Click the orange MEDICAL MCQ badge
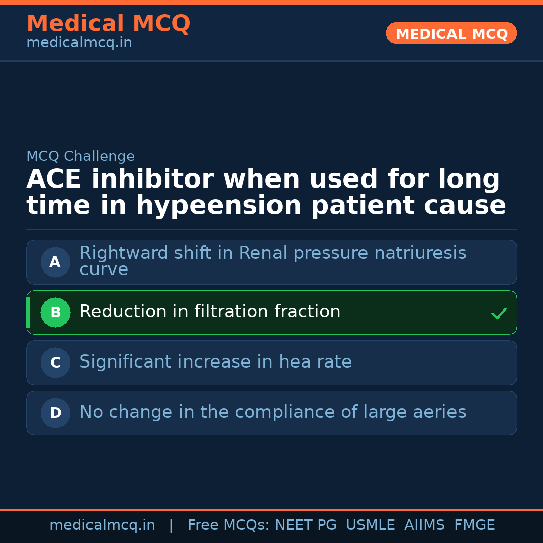 point(451,33)
